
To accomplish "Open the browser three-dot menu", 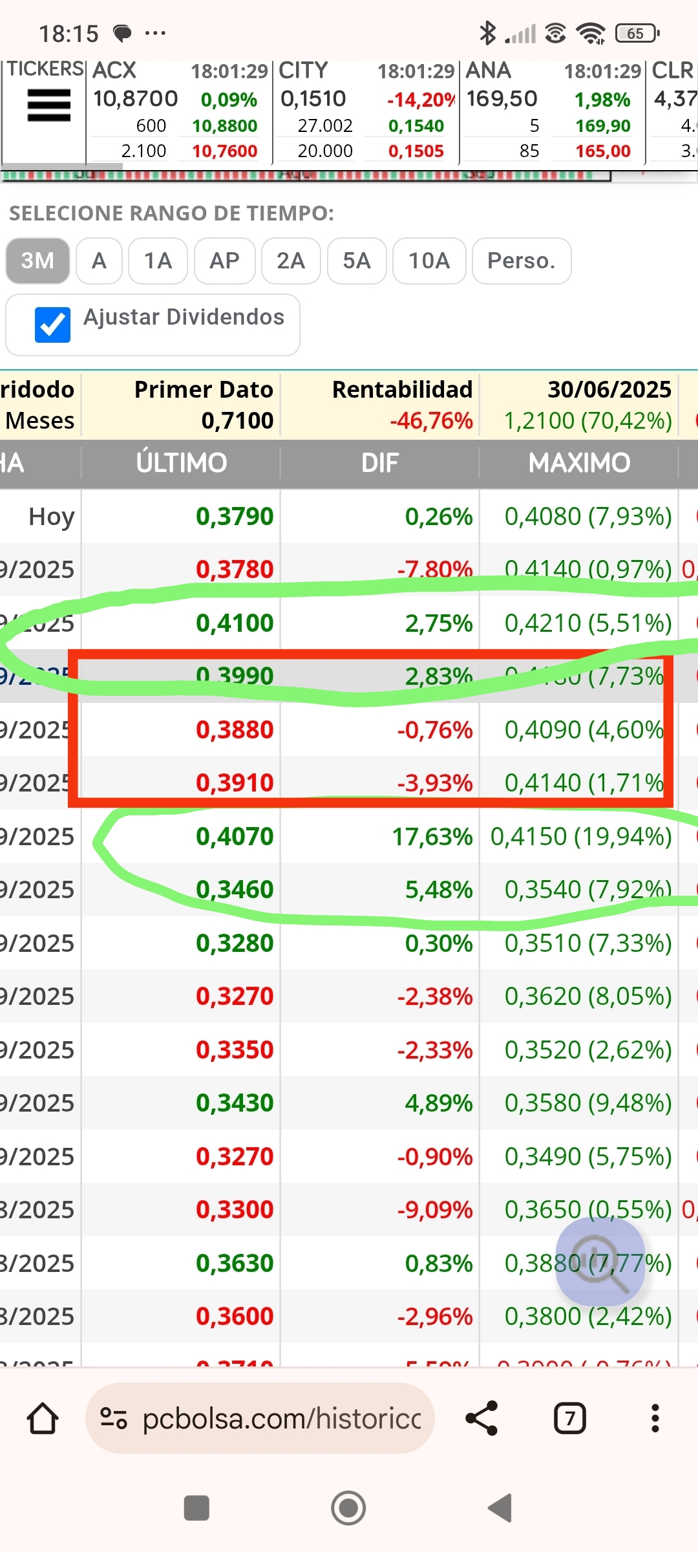I will point(655,1418).
